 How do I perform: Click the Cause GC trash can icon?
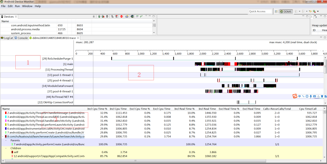tap(107, 16)
